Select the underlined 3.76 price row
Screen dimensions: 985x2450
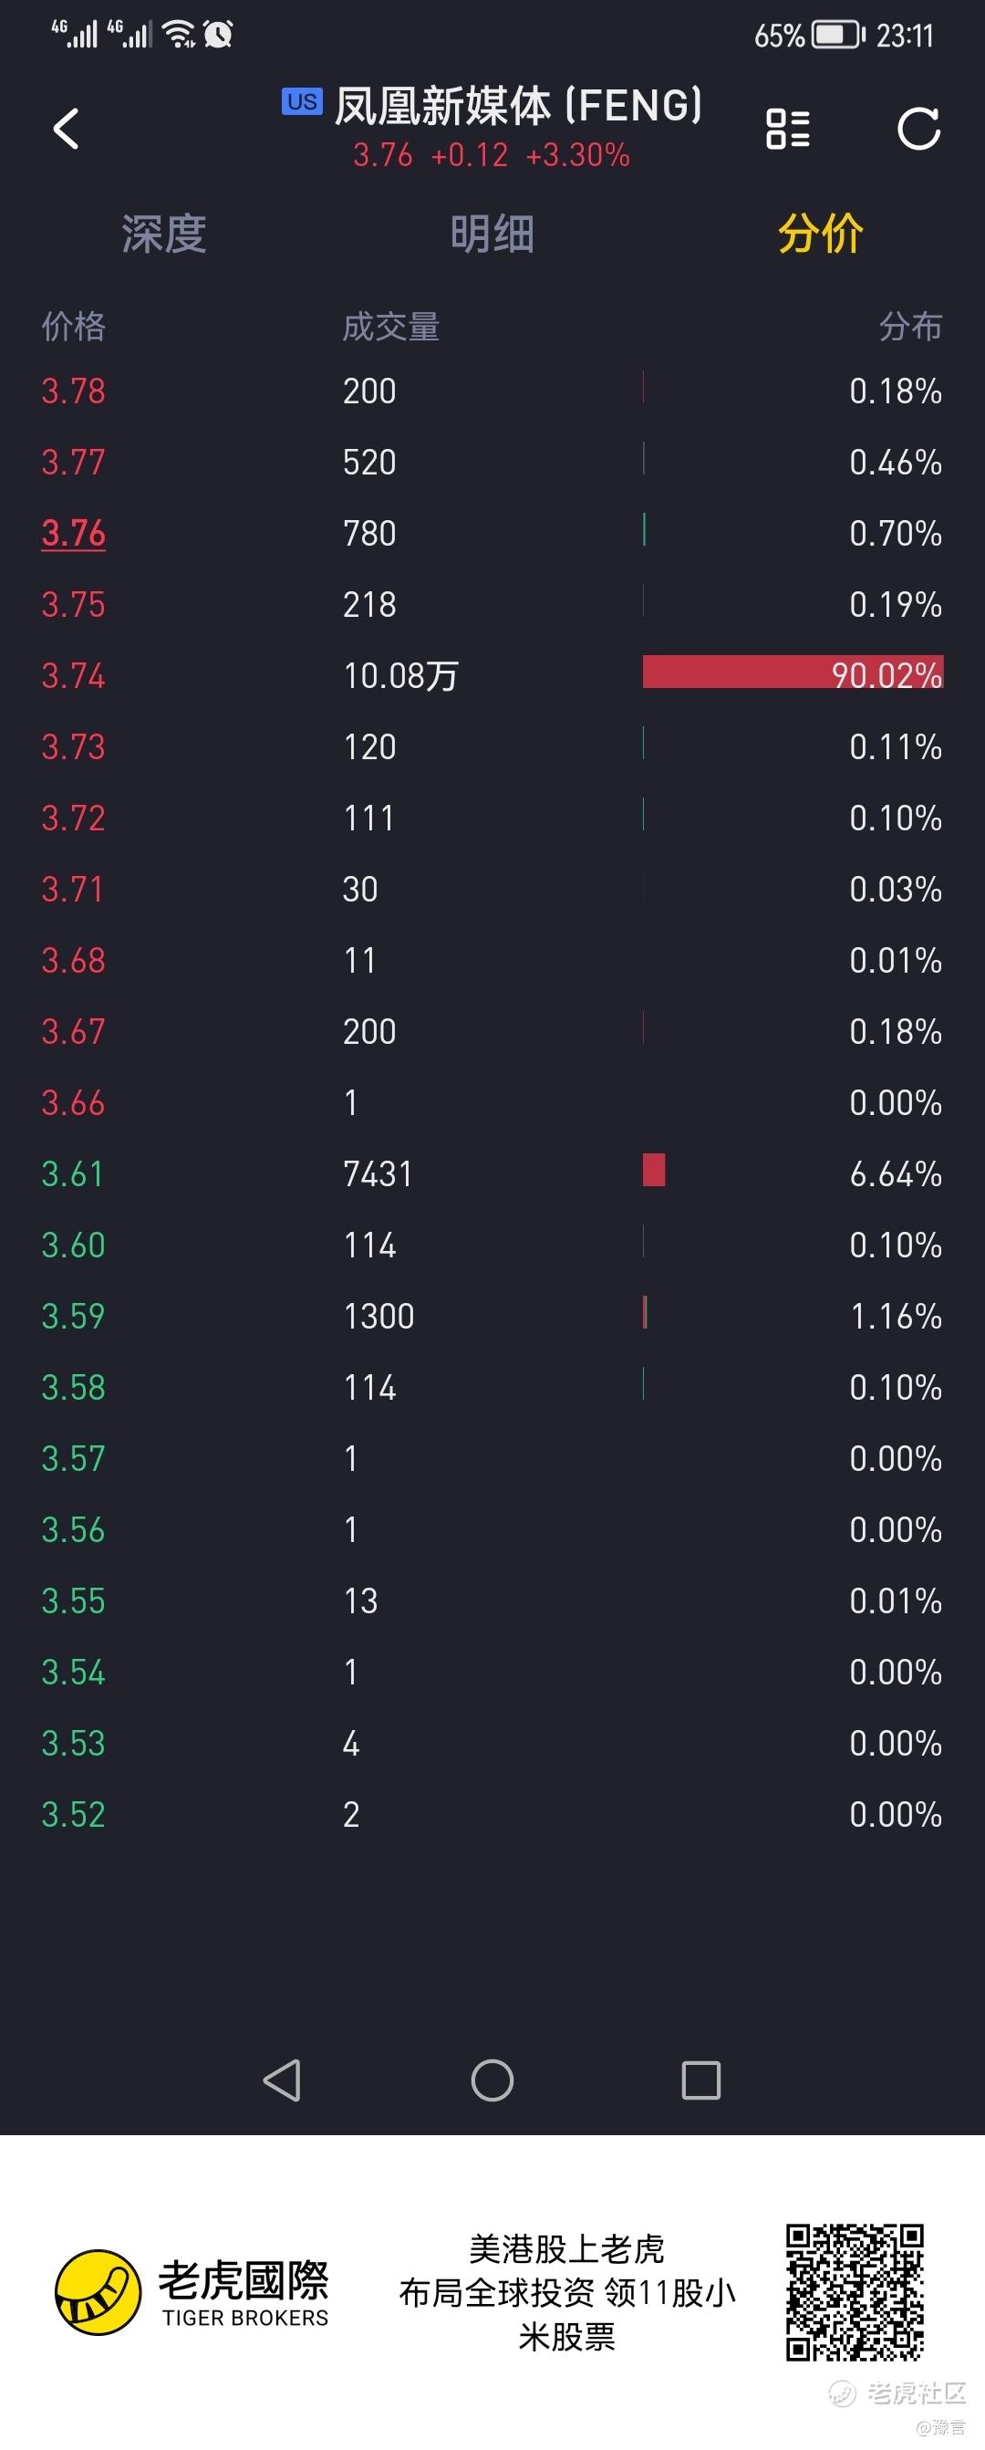[493, 533]
